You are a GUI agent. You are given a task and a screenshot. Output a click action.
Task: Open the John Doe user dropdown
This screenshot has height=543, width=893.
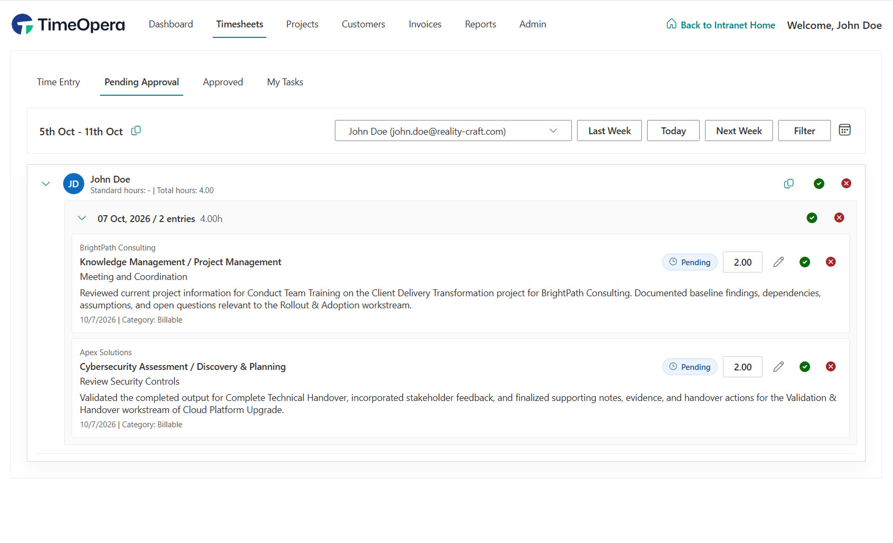pos(453,130)
